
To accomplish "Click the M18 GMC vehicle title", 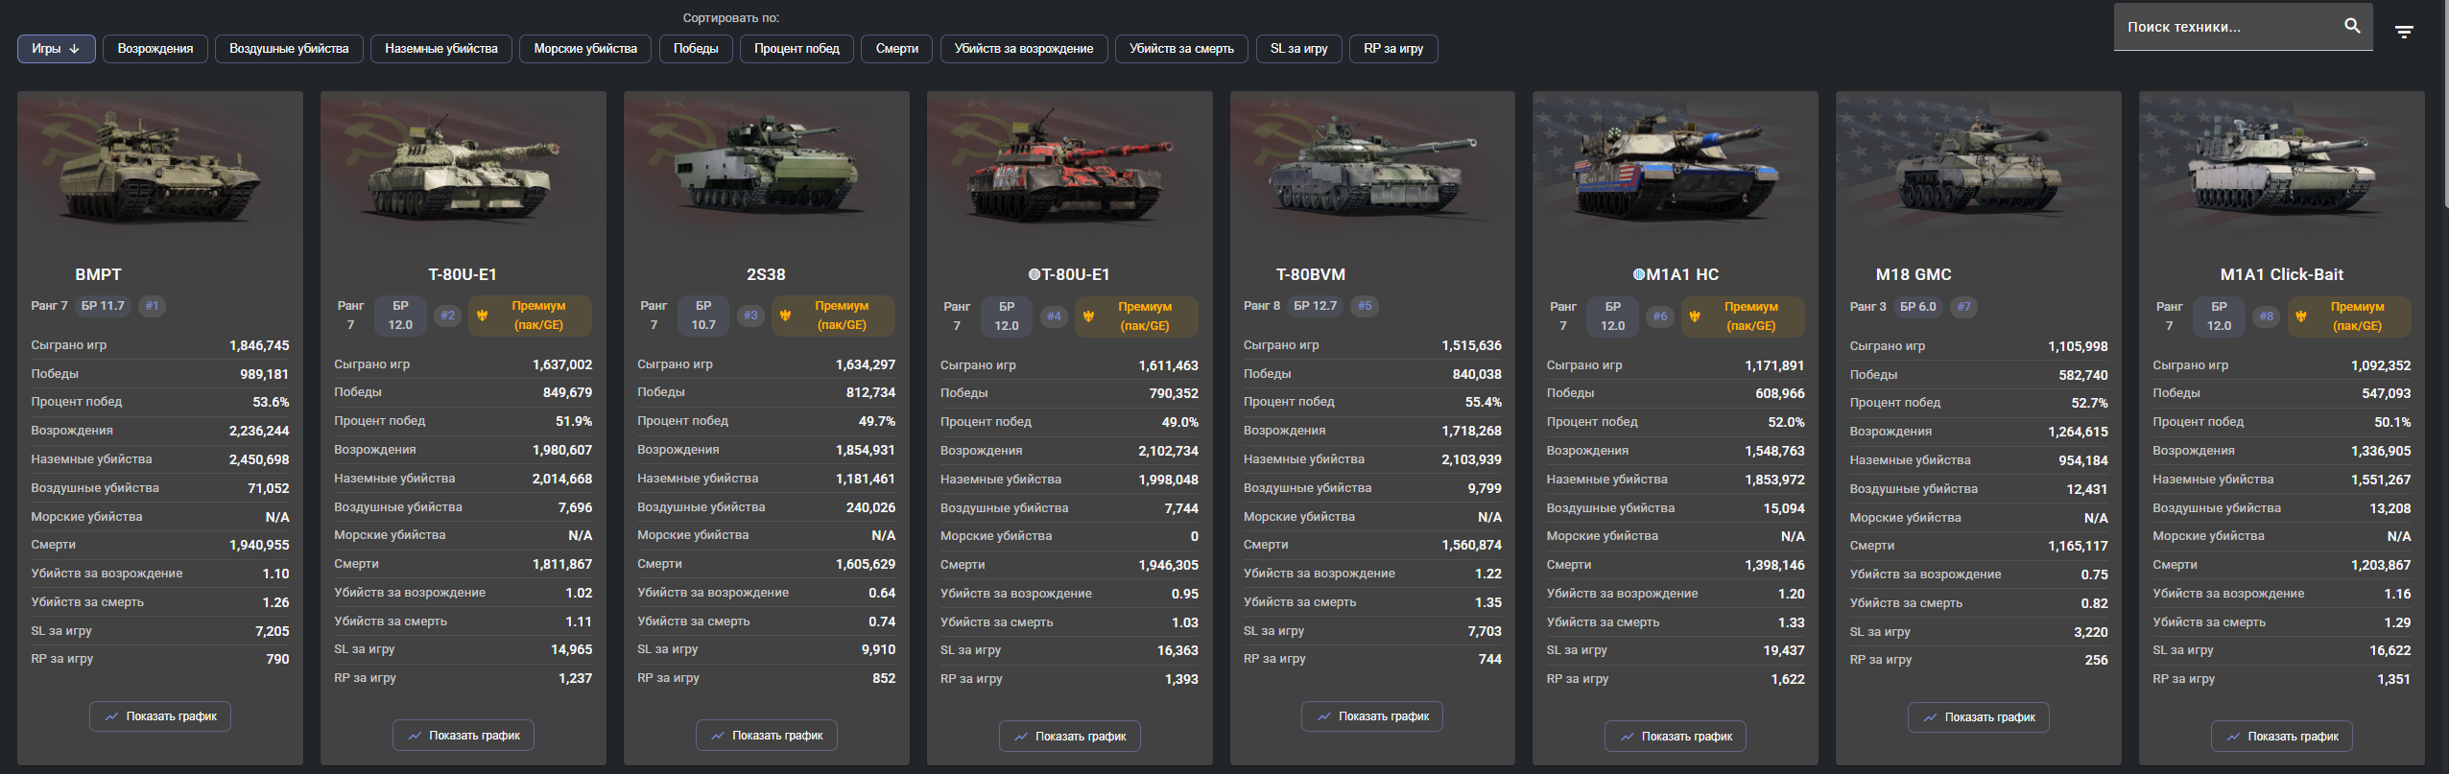I will [x=1914, y=274].
